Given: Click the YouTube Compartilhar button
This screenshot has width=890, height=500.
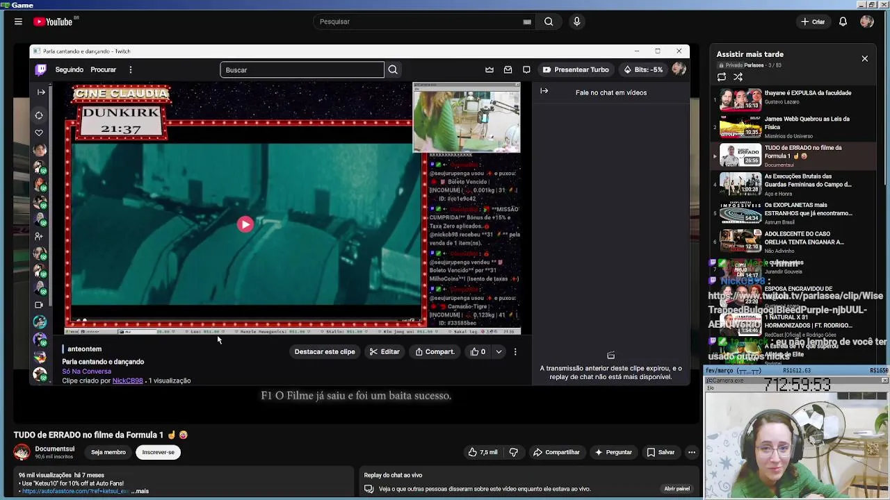Looking at the screenshot, I should [x=556, y=452].
